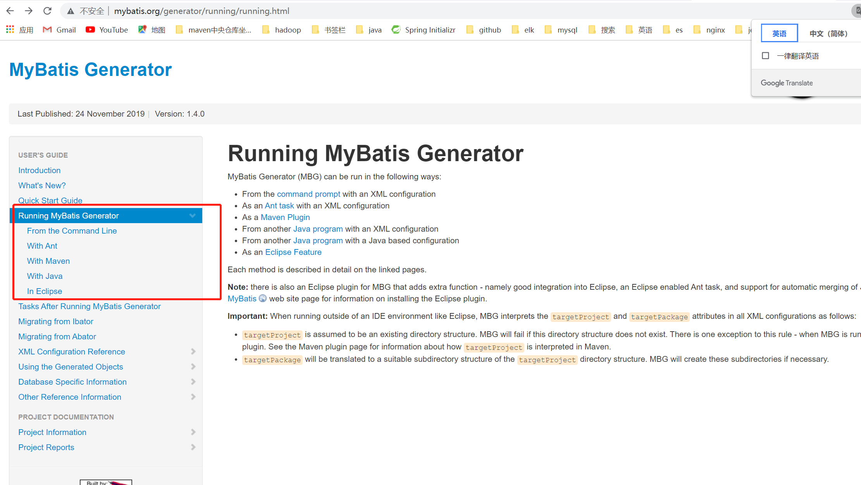Select the 英语 translate tab
This screenshot has width=861, height=485.
click(779, 33)
